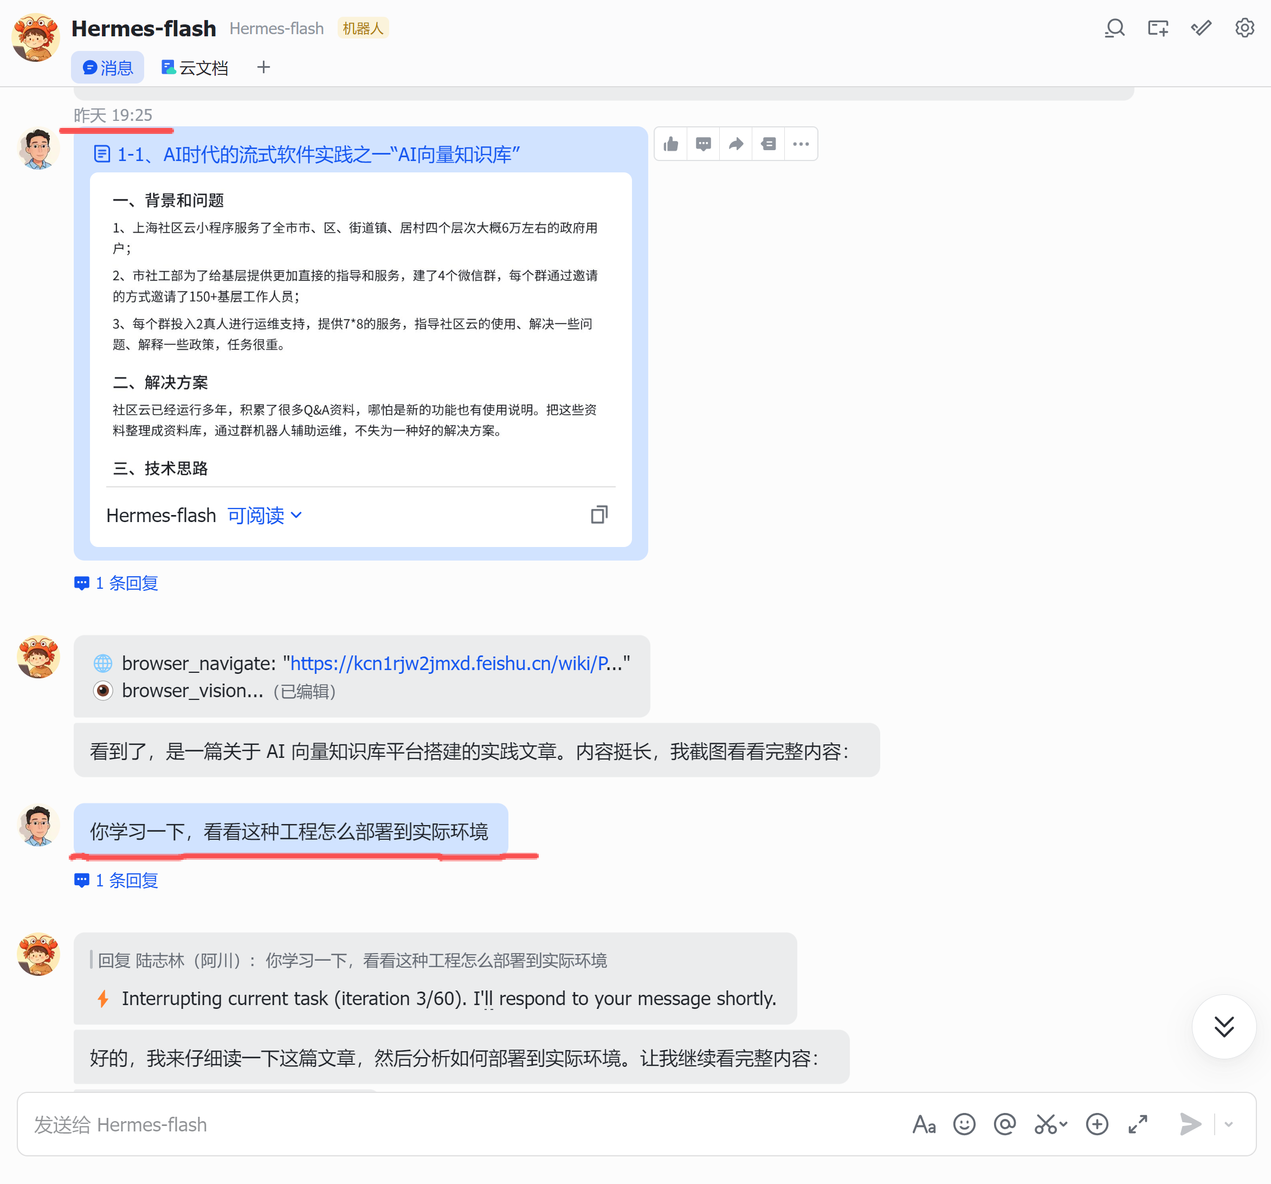Click message 你学习一下，看看这种工程怎么部署到实际环境 bubble

tap(291, 831)
